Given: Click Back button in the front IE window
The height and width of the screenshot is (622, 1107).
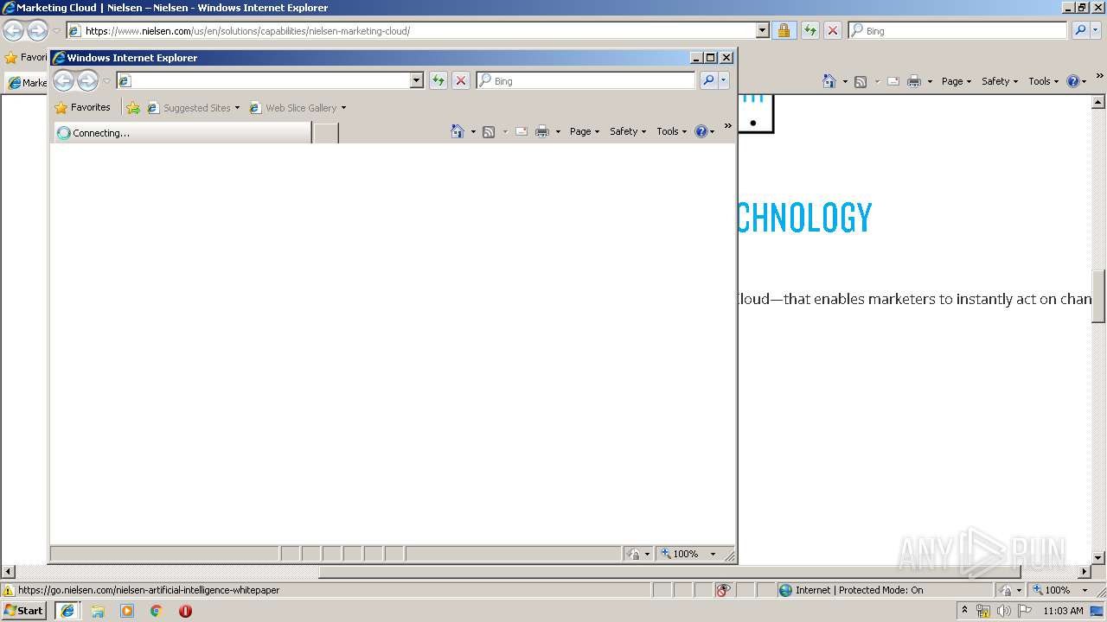Looking at the screenshot, I should coord(64,80).
